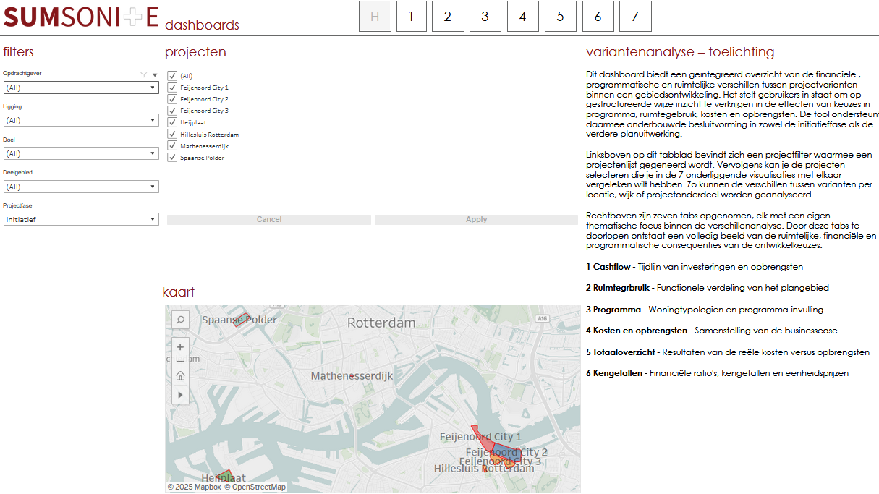The image size is (879, 494).
Task: Click the funnel filter icon above Opdrachtgever
Action: click(x=142, y=74)
